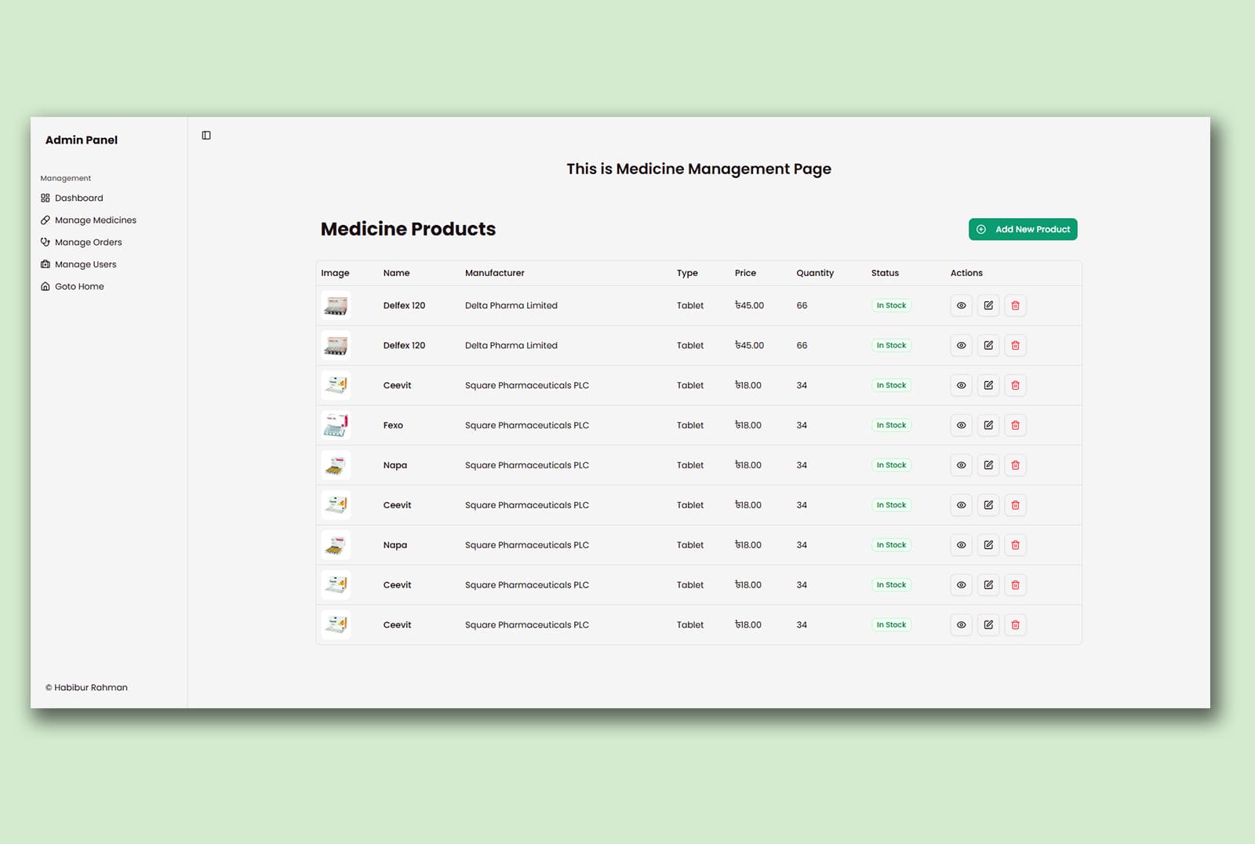Open the Manage Orders section
1255x844 pixels.
(82, 242)
